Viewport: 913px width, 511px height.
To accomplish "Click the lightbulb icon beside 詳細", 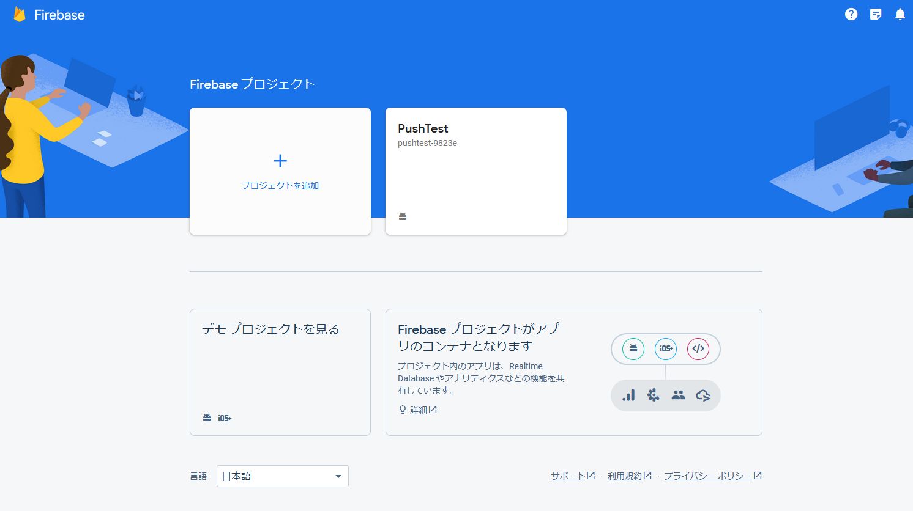I will click(402, 410).
